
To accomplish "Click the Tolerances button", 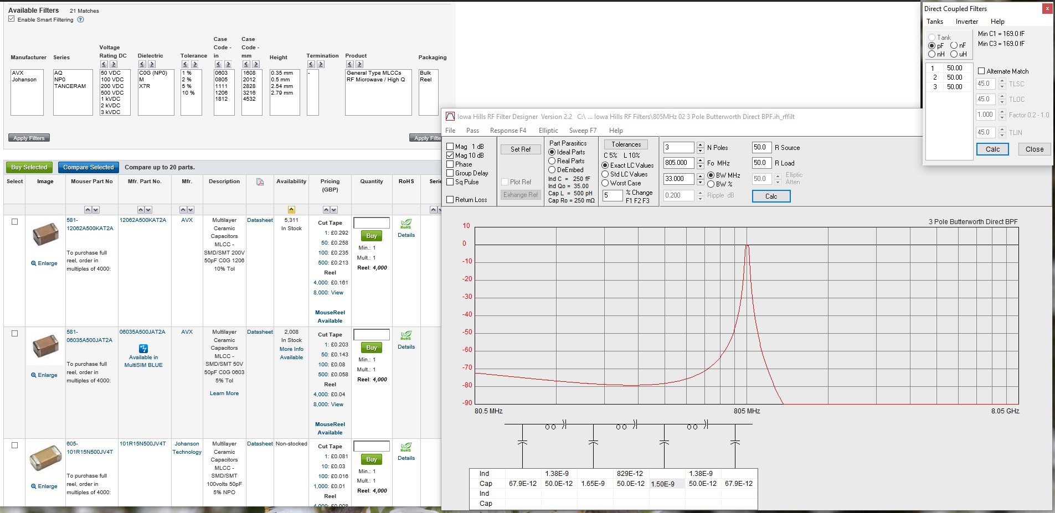I will point(626,144).
